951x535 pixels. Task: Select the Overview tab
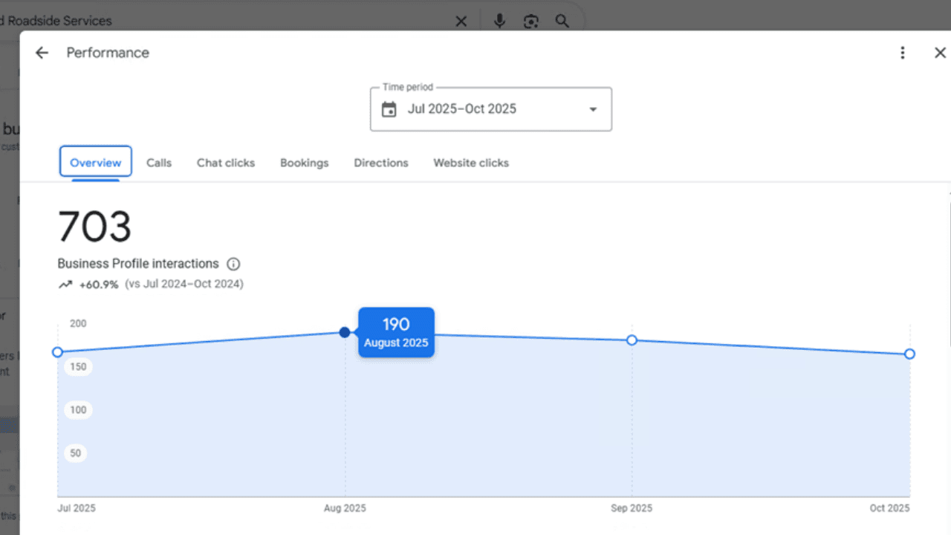[x=95, y=163]
